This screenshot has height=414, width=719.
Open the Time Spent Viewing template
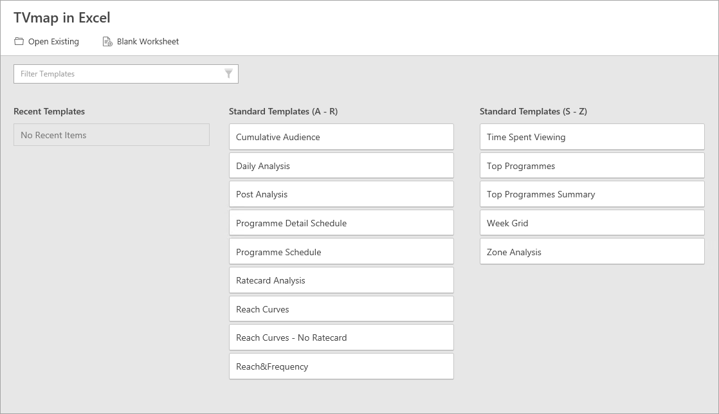tap(592, 137)
